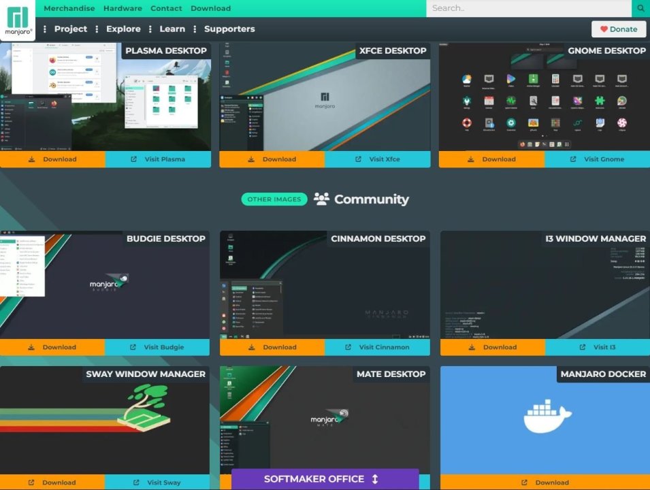The height and width of the screenshot is (490, 650).
Task: Click the search magnifier icon
Action: tap(640, 8)
